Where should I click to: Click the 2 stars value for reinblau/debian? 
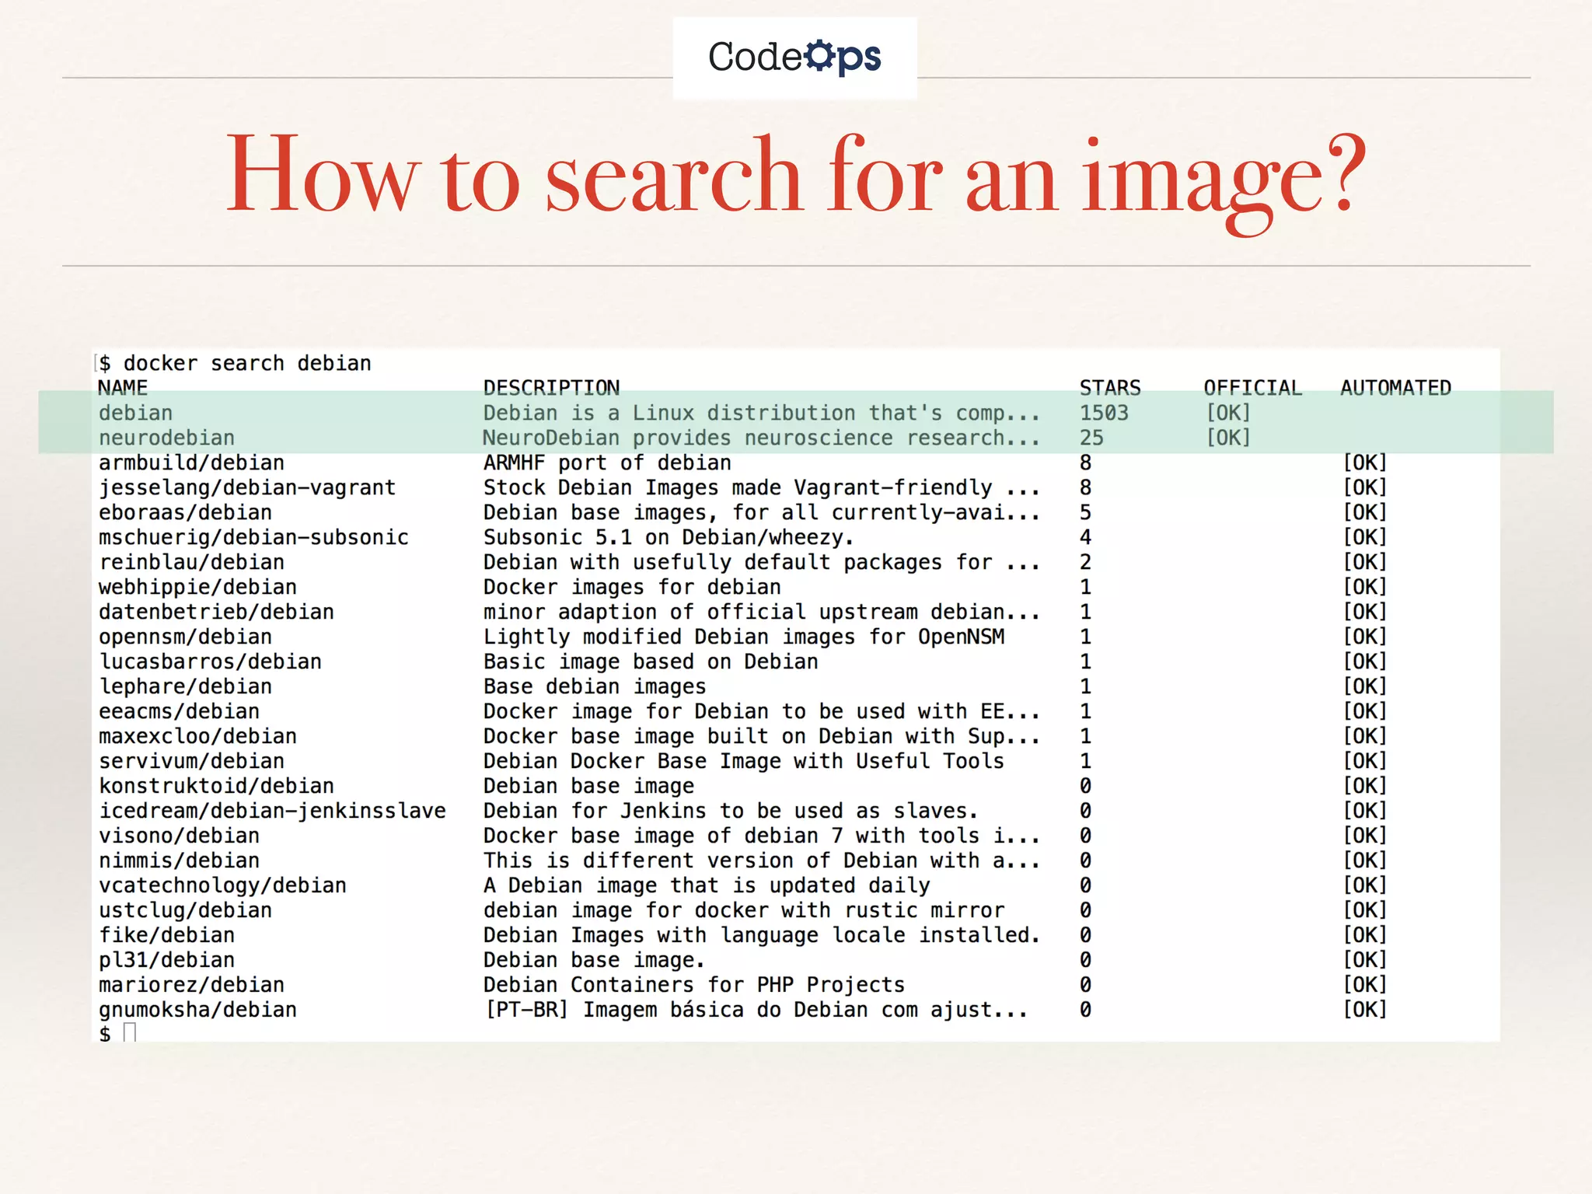tap(1085, 562)
